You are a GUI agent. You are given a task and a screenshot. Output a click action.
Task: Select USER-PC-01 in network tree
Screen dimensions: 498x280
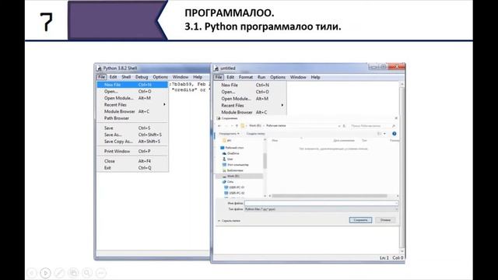point(234,187)
